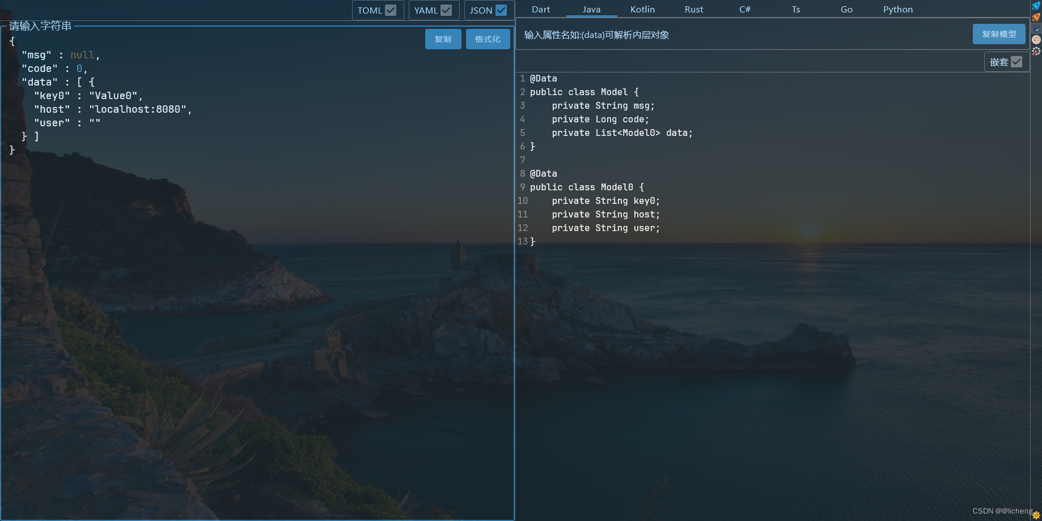This screenshot has height=521, width=1042.
Task: Switch to the Rust tab
Action: point(694,10)
